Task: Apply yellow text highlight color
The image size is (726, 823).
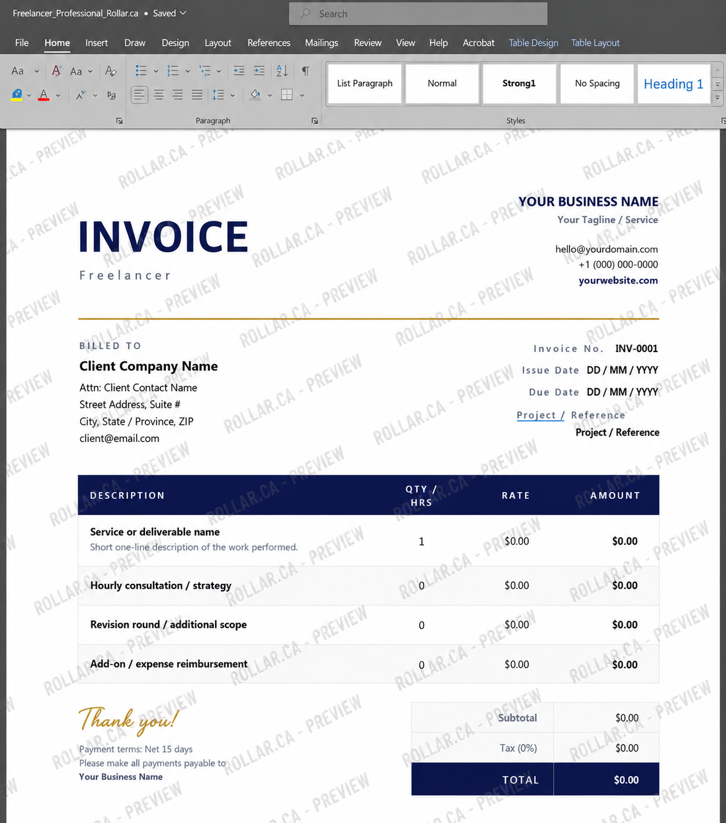Action: coord(17,95)
